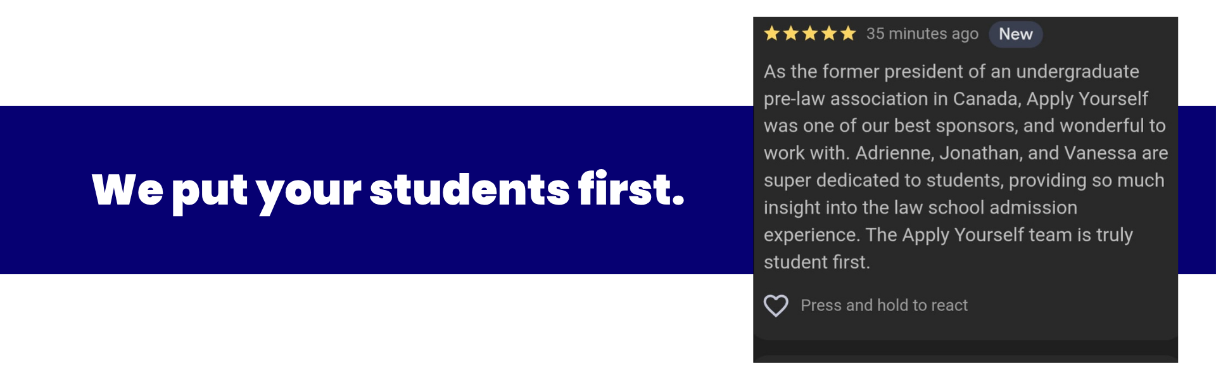Select the first yellow rating star
1216x380 pixels.
click(772, 34)
